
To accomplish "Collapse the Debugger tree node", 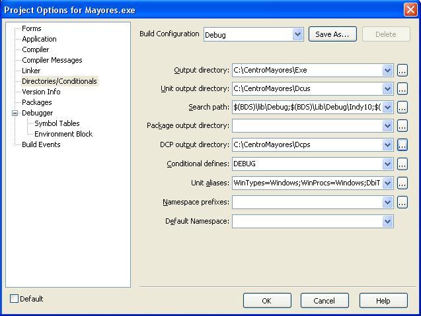I will coord(15,113).
